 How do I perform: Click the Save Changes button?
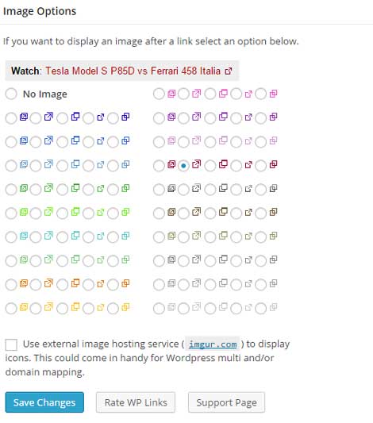point(44,402)
